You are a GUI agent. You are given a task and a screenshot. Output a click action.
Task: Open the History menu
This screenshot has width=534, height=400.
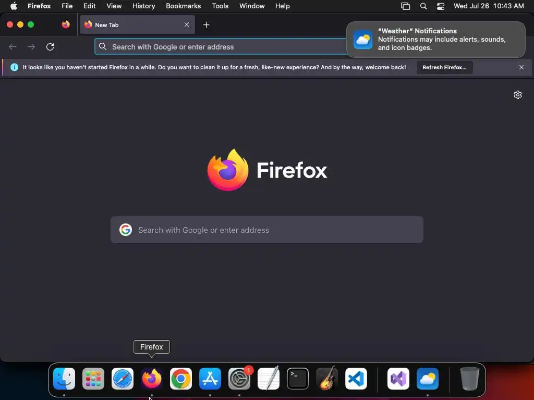tap(143, 6)
